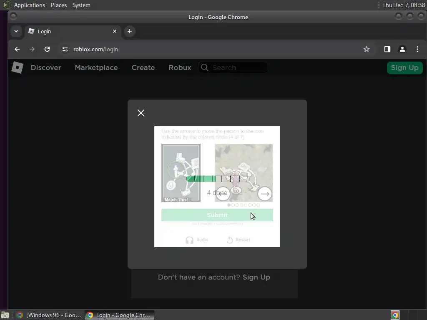Click the Audio label in the captcha

(202, 240)
